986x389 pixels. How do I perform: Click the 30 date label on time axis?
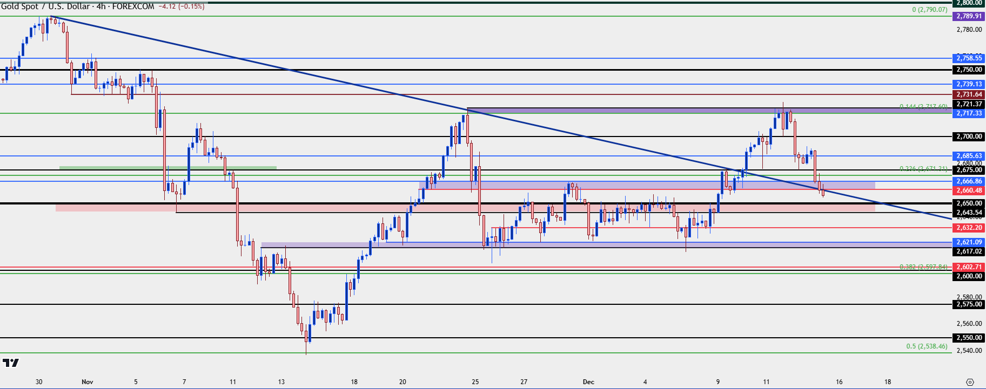pyautogui.click(x=39, y=382)
